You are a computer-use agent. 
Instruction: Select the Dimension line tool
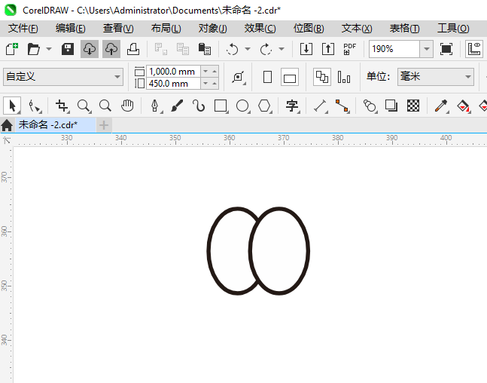(320, 106)
